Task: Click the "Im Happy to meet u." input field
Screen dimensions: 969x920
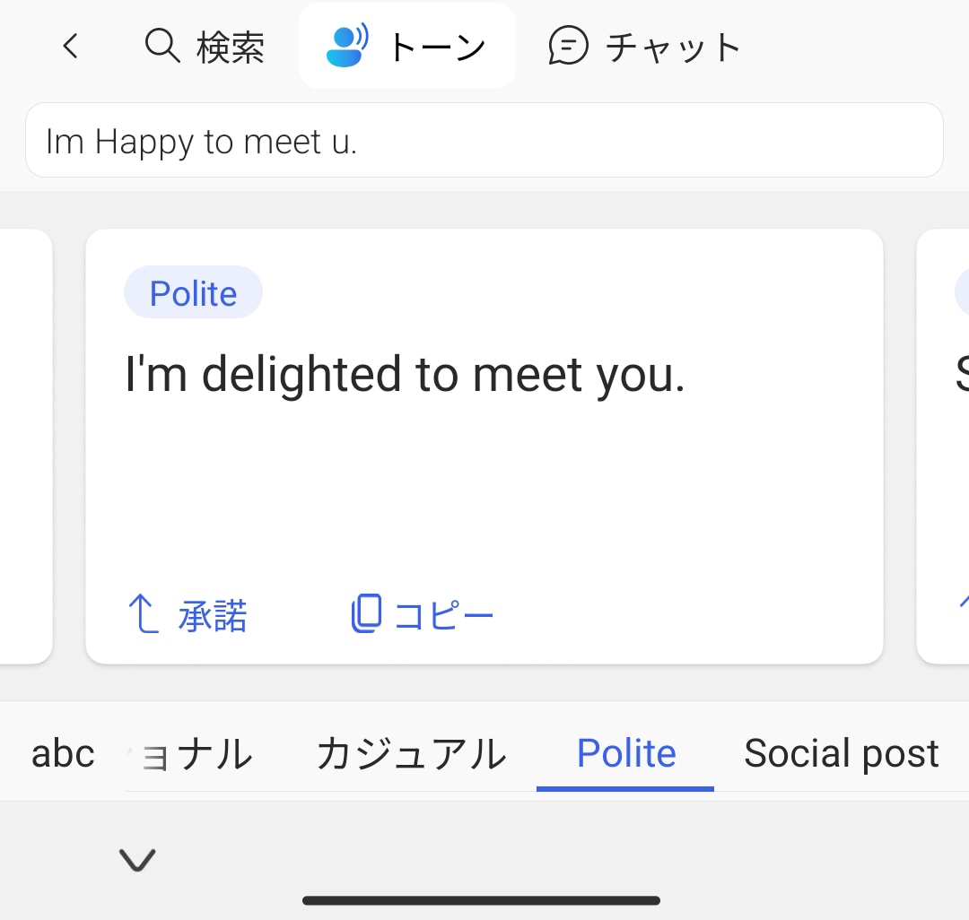Action: (484, 141)
